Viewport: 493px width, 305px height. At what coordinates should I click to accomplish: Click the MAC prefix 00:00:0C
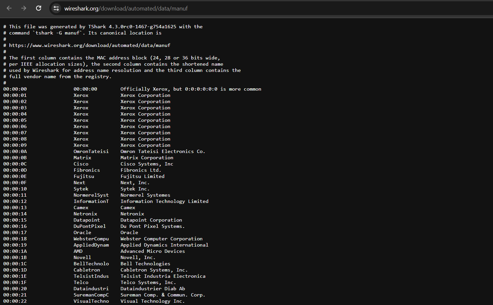[15, 164]
